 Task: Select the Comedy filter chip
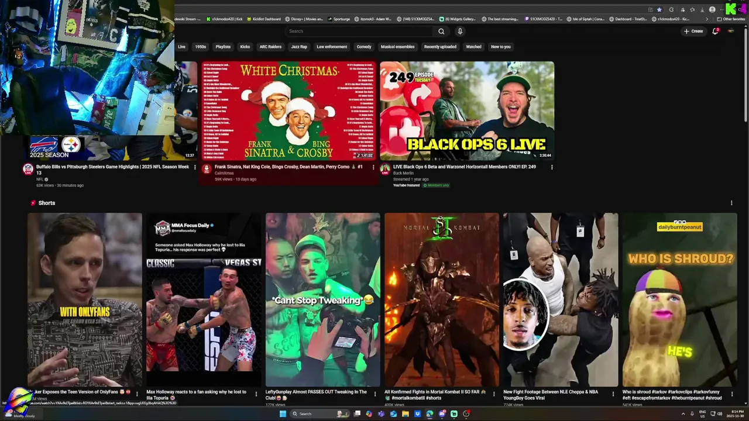coord(364,47)
